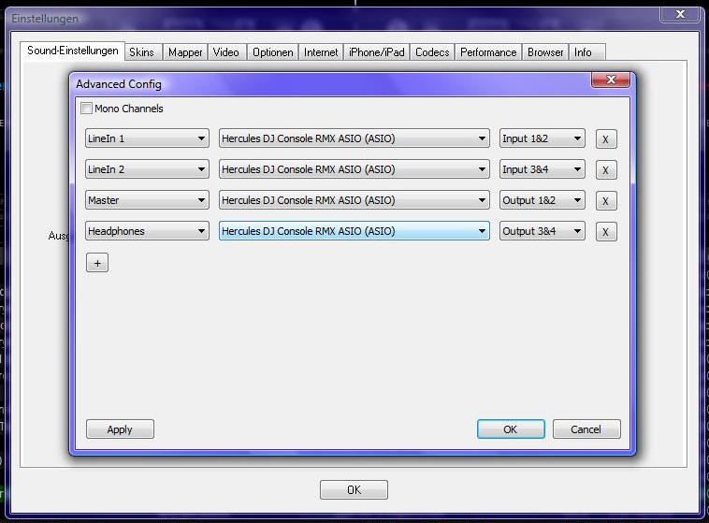The image size is (709, 523).
Task: Open the Master source dropdown
Action: point(147,200)
